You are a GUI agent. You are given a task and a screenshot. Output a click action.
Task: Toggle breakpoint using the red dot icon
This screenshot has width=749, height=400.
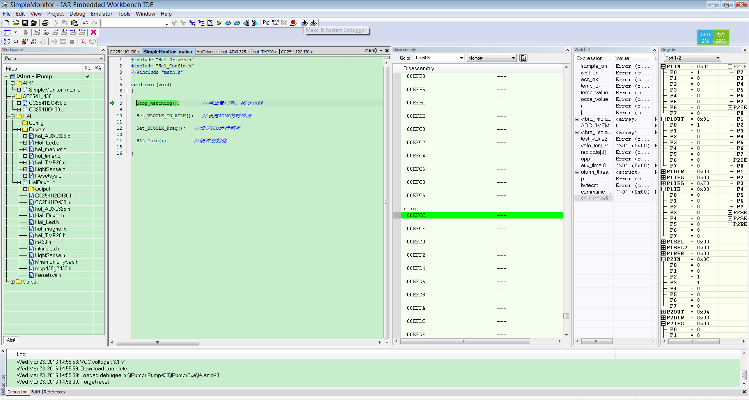[x=293, y=23]
